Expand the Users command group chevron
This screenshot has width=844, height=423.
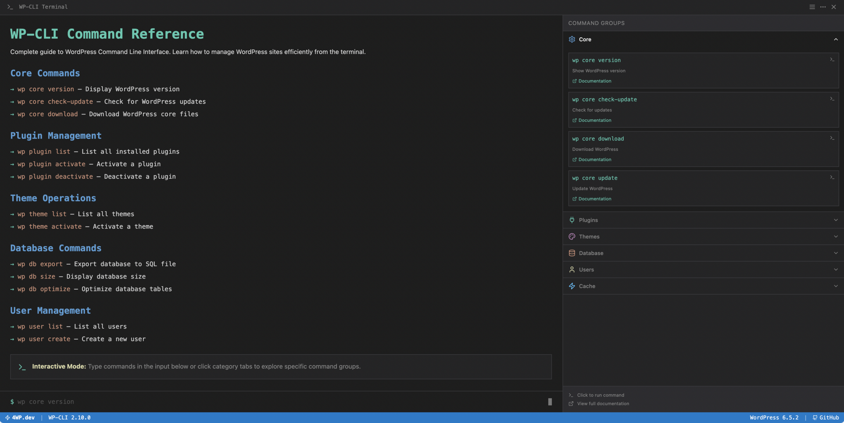[836, 269]
